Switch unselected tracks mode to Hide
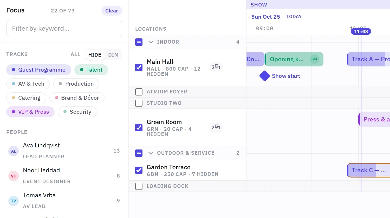The height and width of the screenshot is (218, 390). pyautogui.click(x=95, y=55)
